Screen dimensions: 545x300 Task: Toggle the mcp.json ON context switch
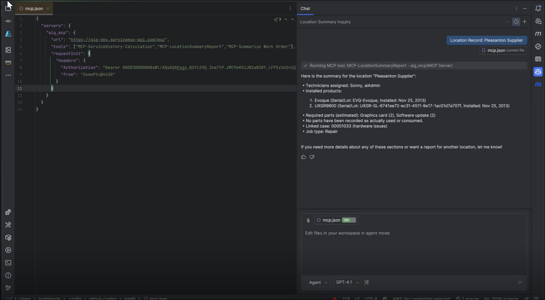pos(349,220)
